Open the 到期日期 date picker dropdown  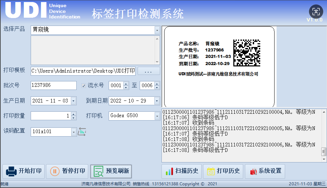coord(157,101)
